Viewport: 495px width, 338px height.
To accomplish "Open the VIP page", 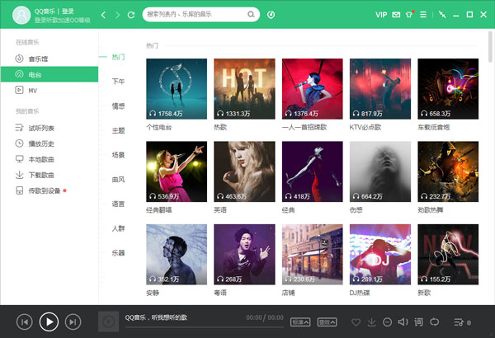I will 381,15.
